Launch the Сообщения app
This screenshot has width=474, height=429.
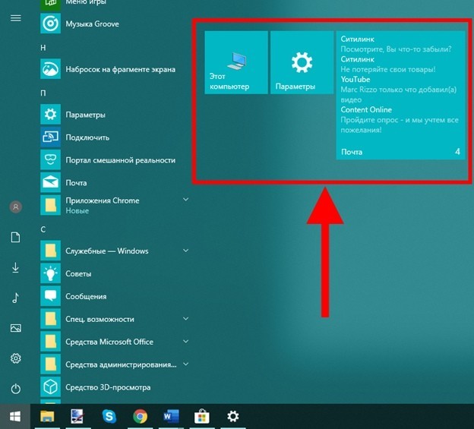coord(114,296)
